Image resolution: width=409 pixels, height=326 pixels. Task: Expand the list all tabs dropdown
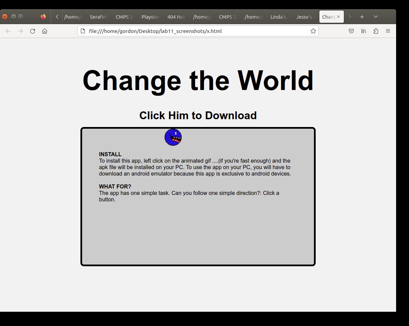click(x=375, y=17)
